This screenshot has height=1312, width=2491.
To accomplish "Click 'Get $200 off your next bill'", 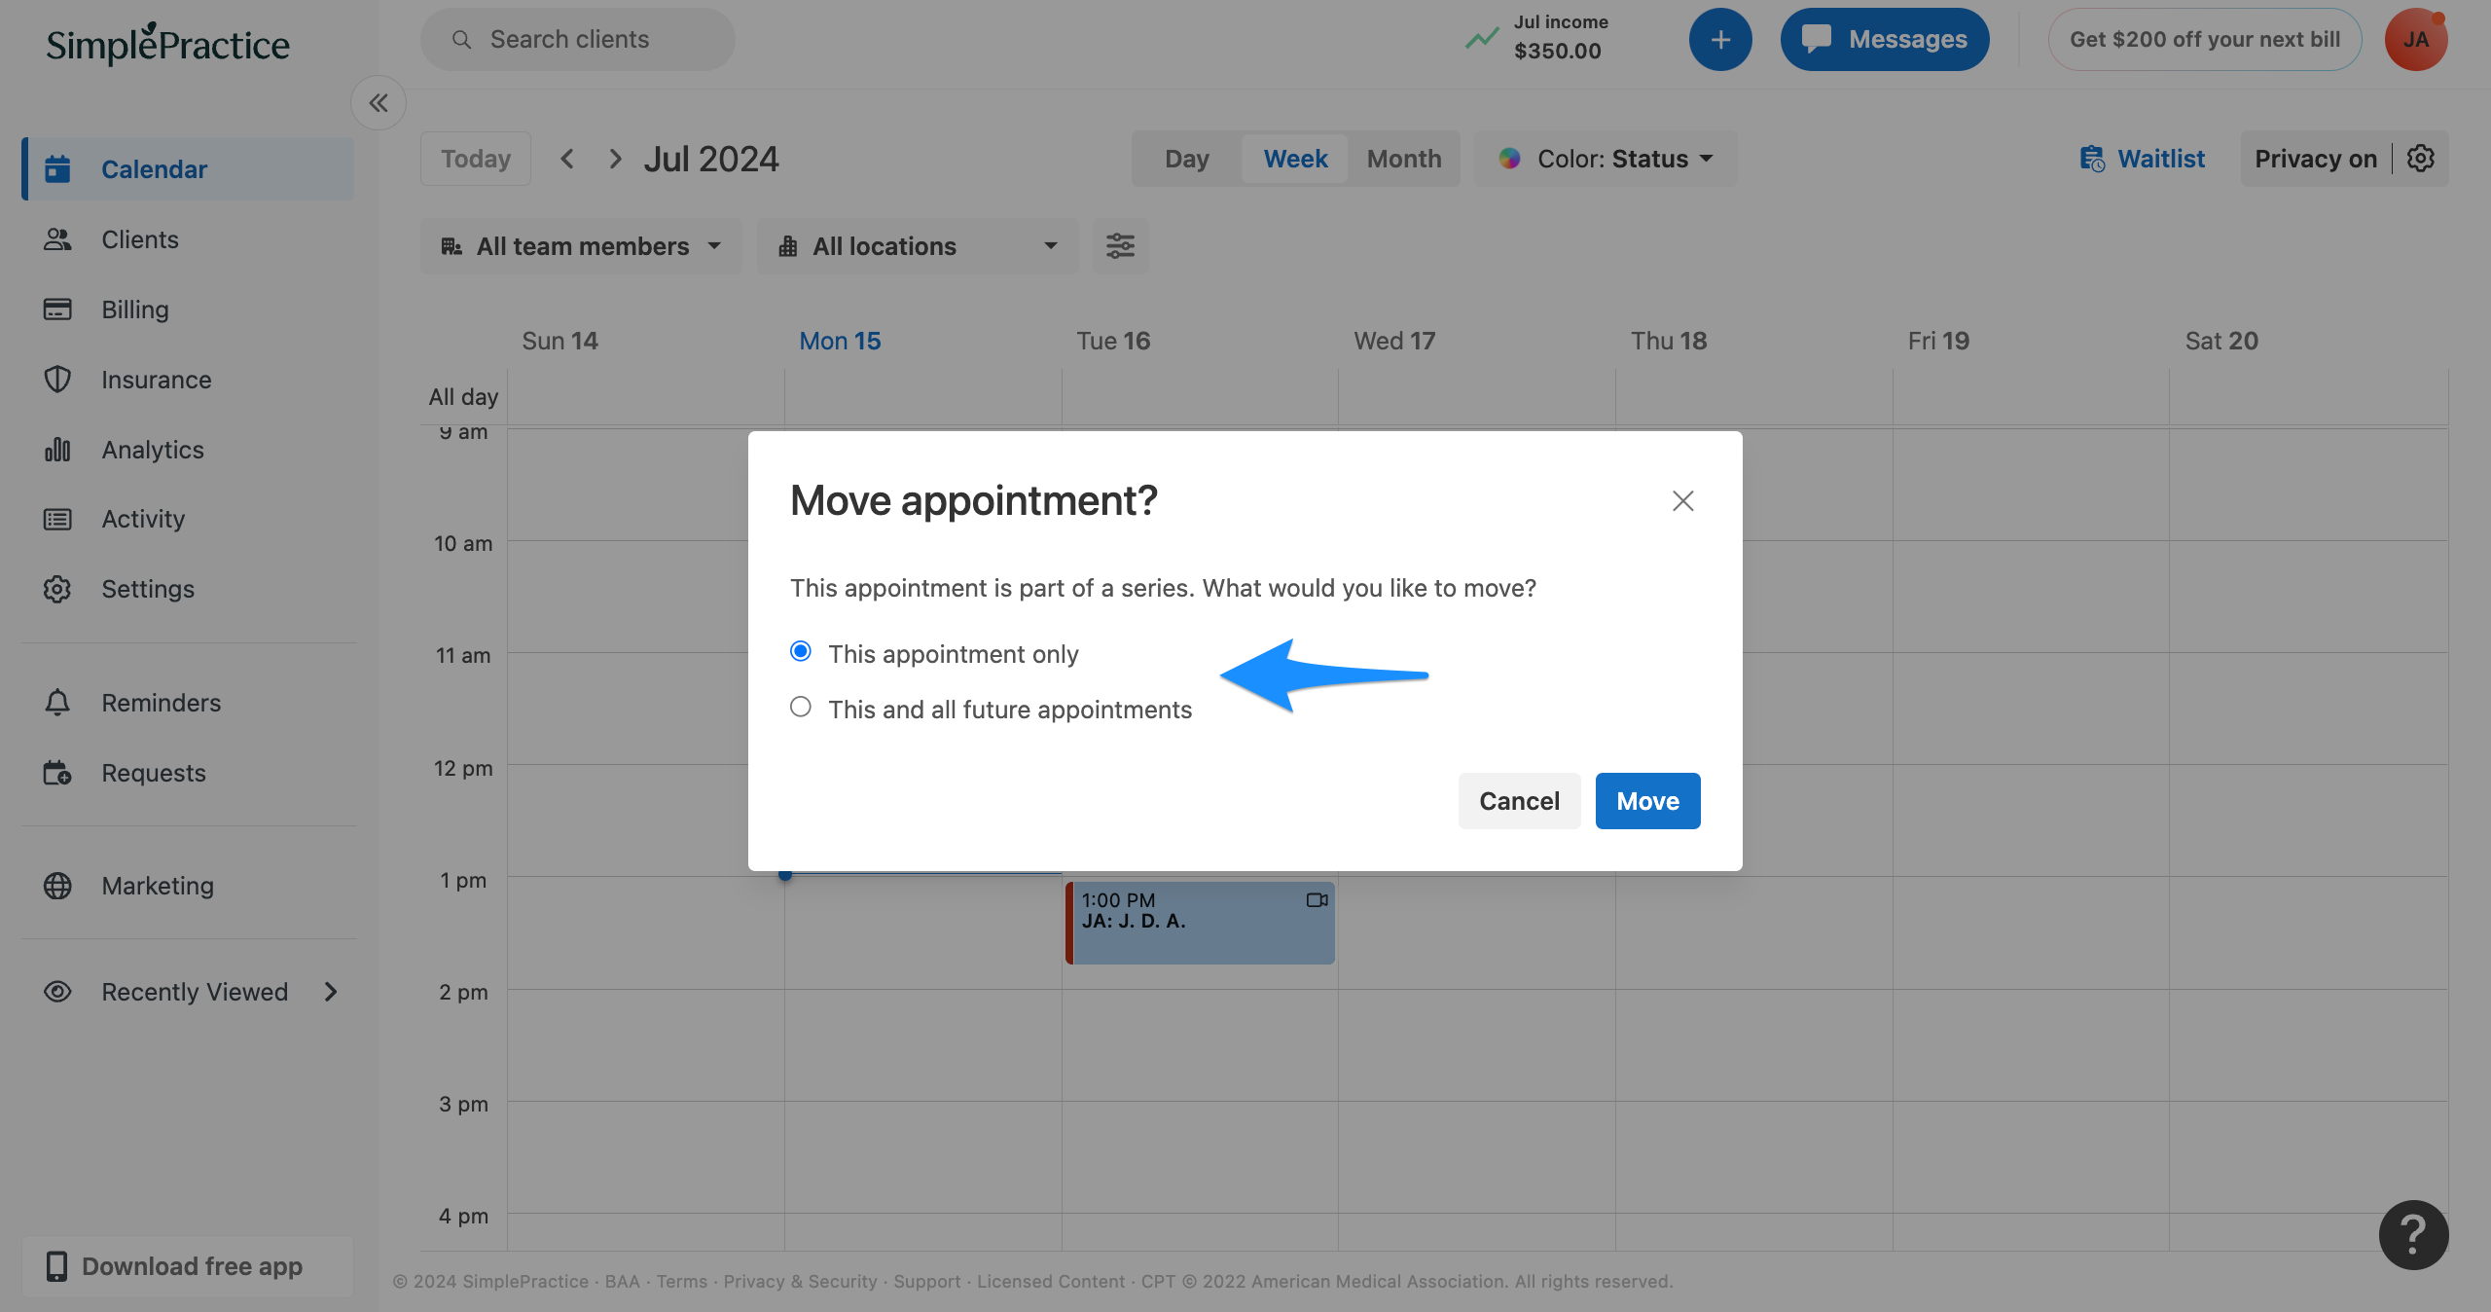I will (2205, 39).
